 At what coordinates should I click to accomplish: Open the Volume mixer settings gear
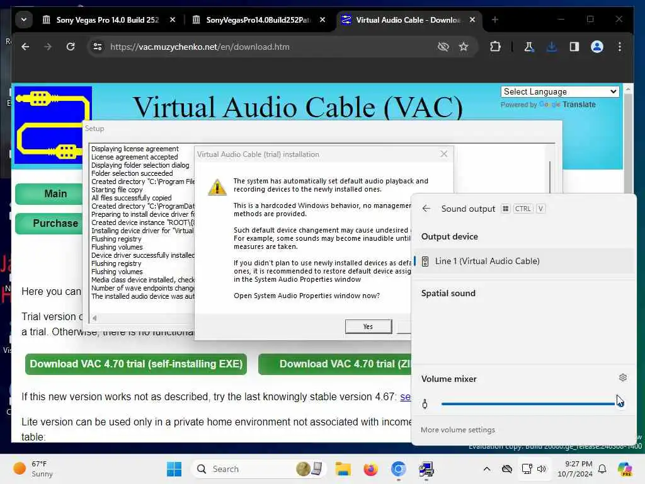(x=623, y=378)
